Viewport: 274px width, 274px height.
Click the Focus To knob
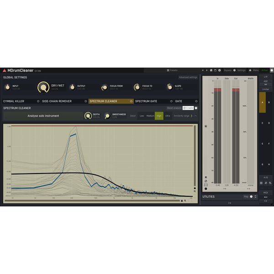[137, 87]
